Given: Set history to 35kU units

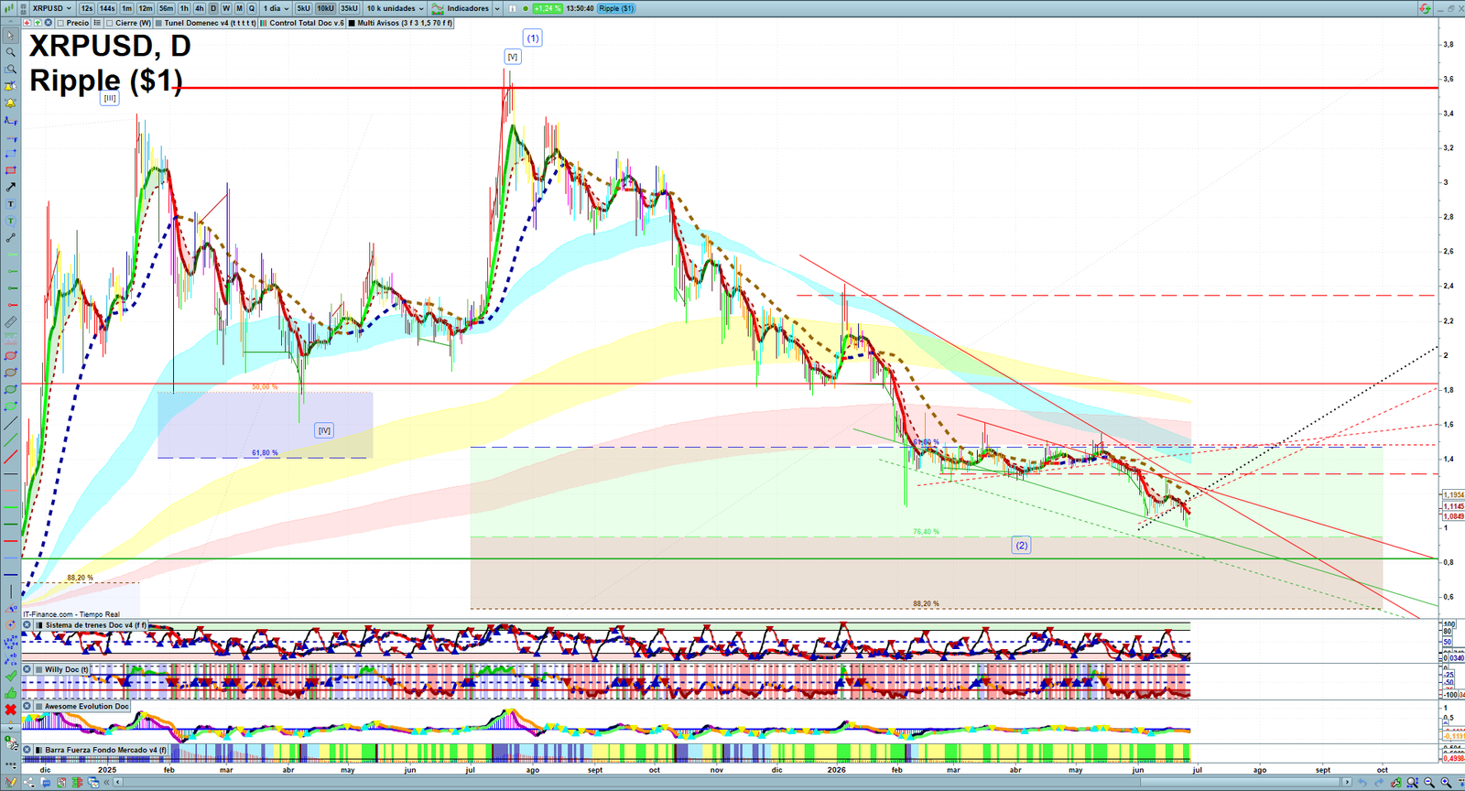Looking at the screenshot, I should [x=349, y=8].
